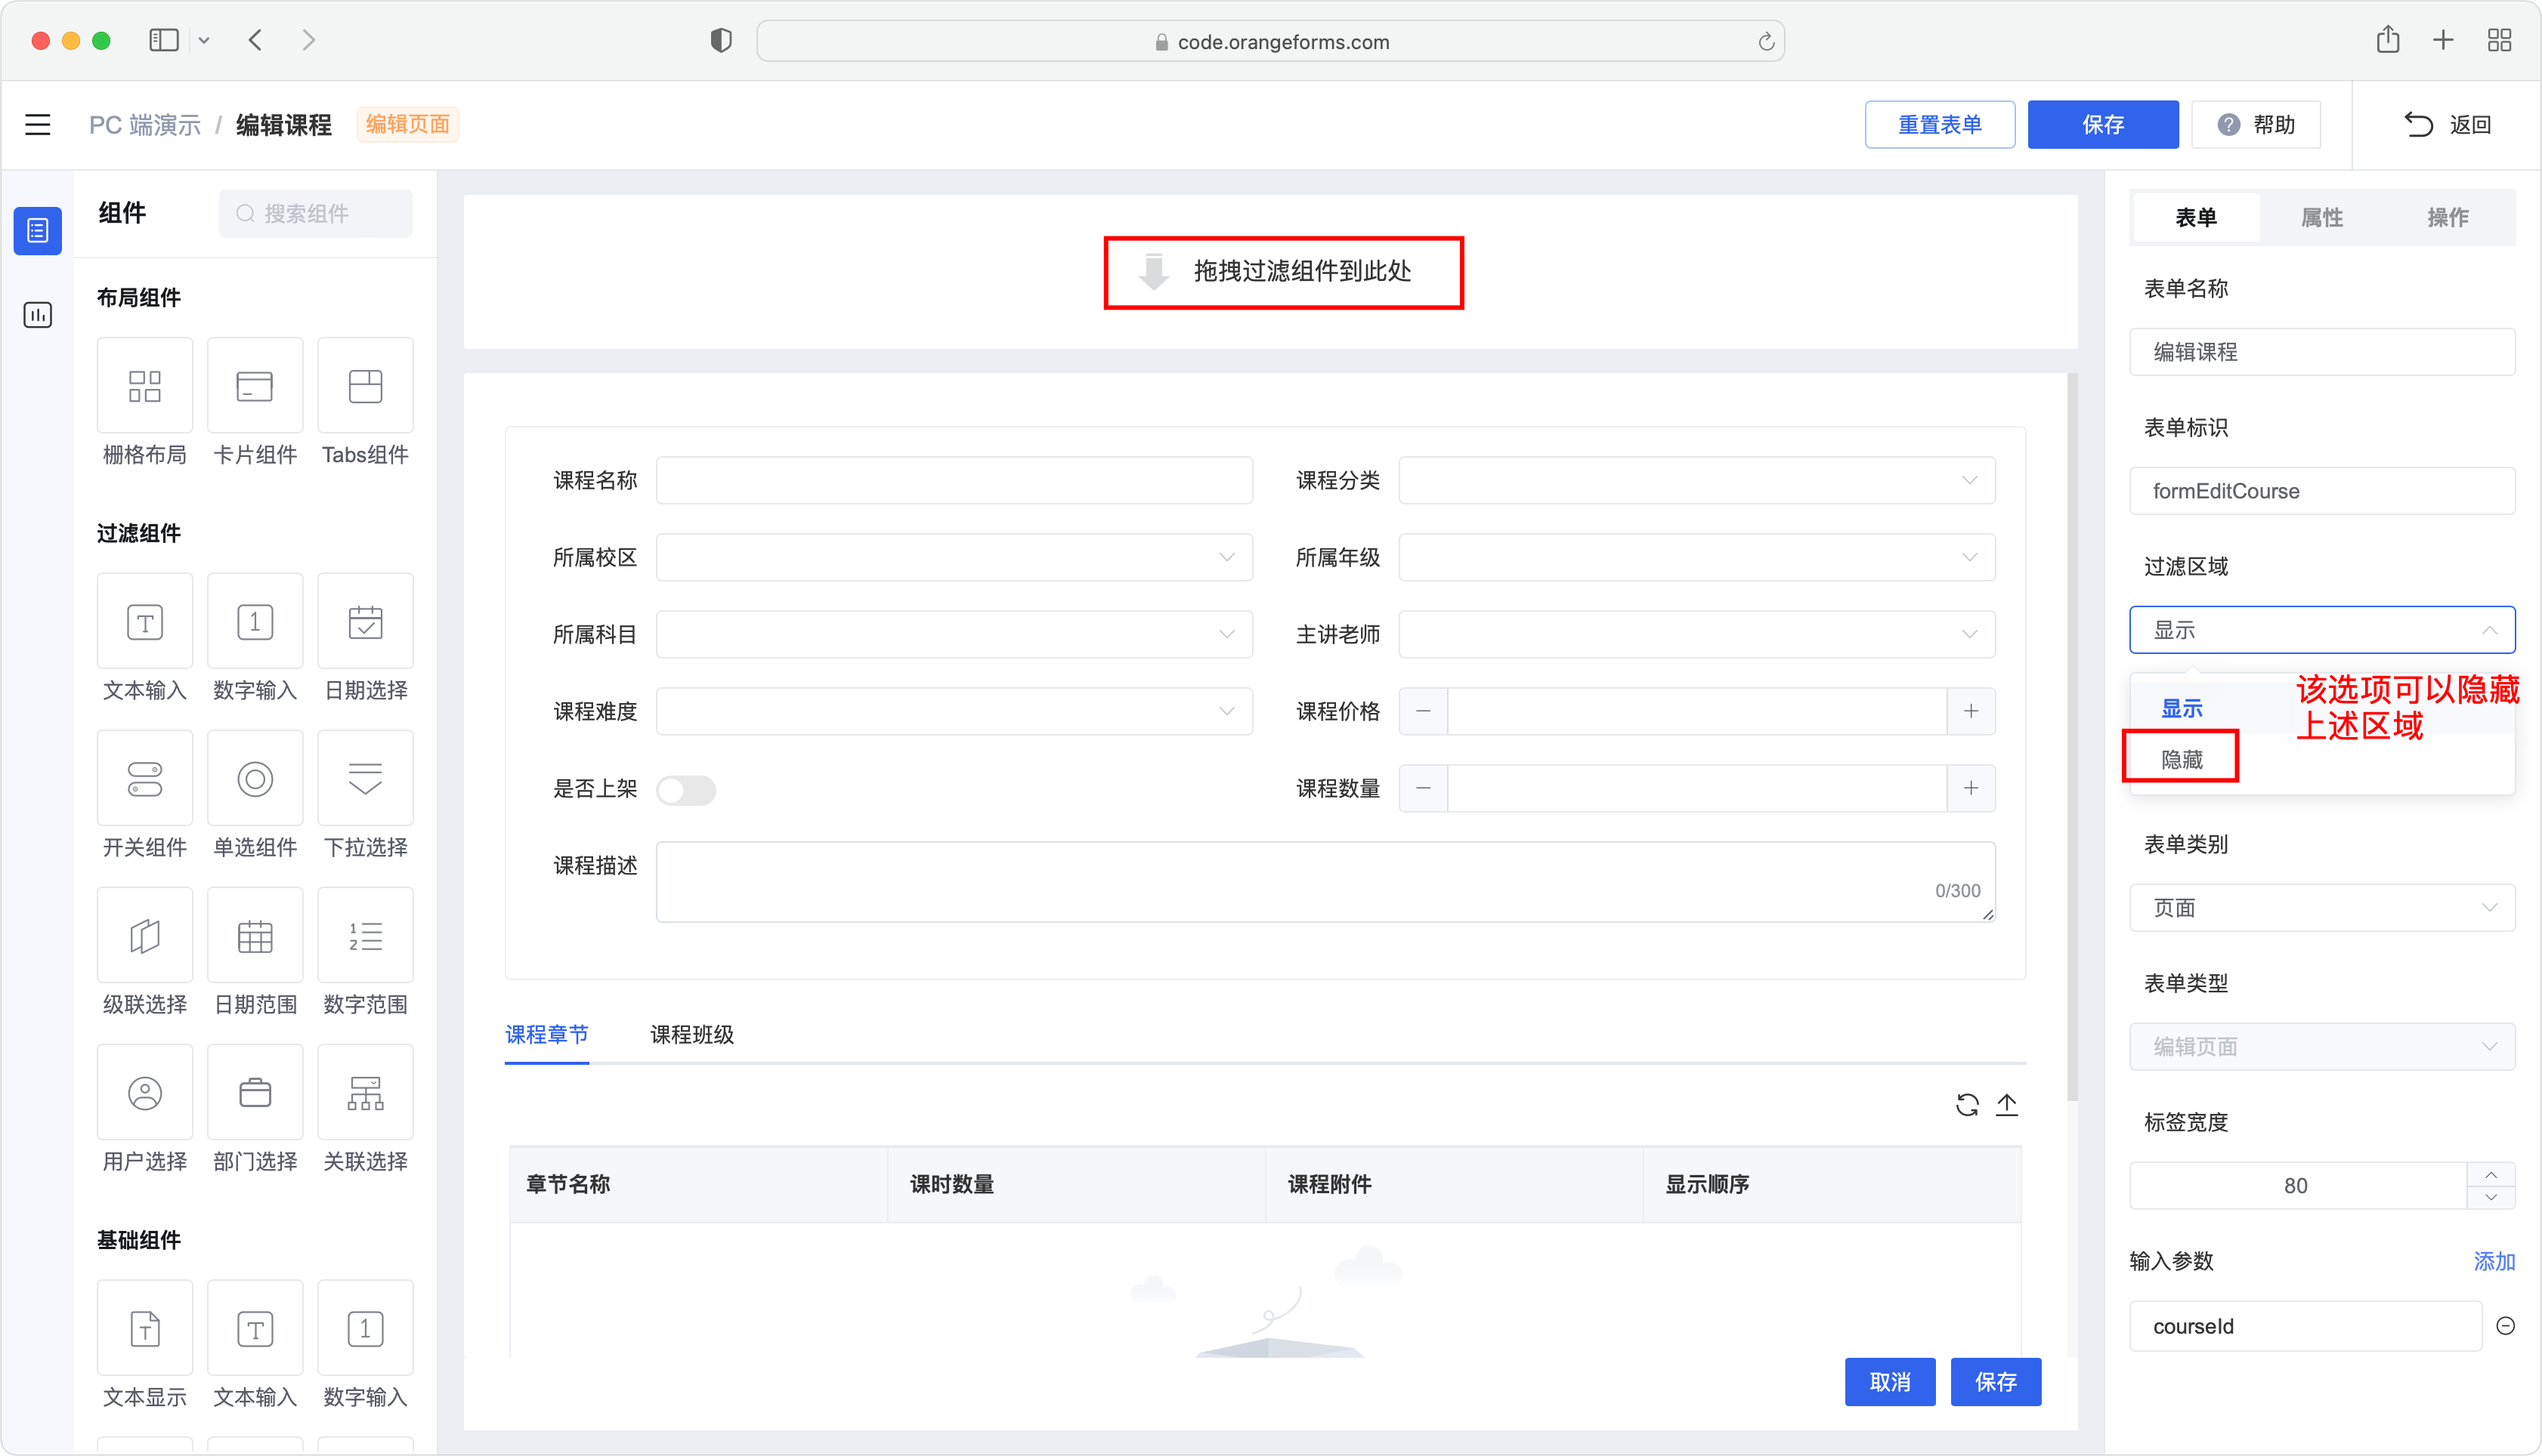Open the 主讲老师 dropdown

1696,635
